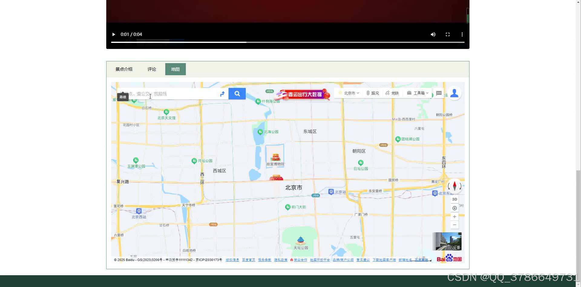
Task: Play the video
Action: click(x=114, y=34)
